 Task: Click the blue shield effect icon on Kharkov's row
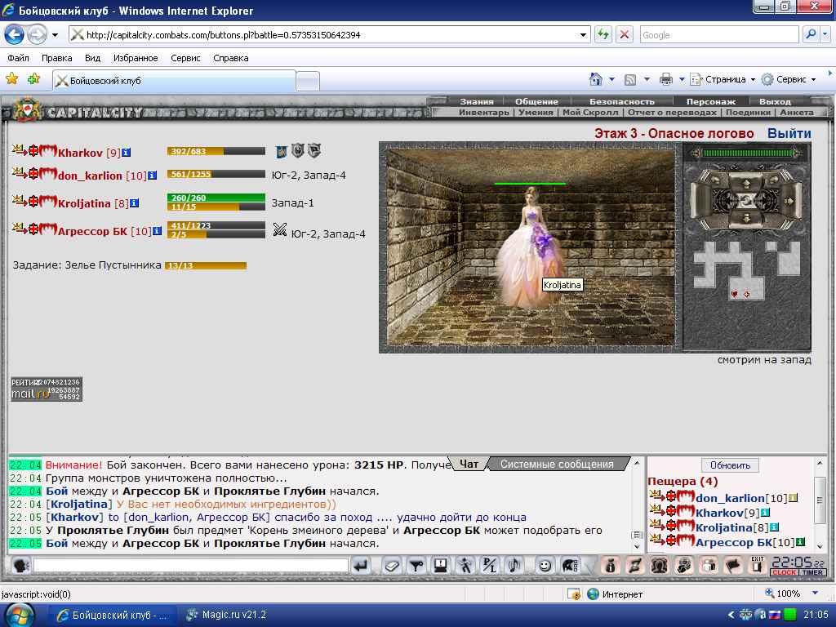point(281,152)
